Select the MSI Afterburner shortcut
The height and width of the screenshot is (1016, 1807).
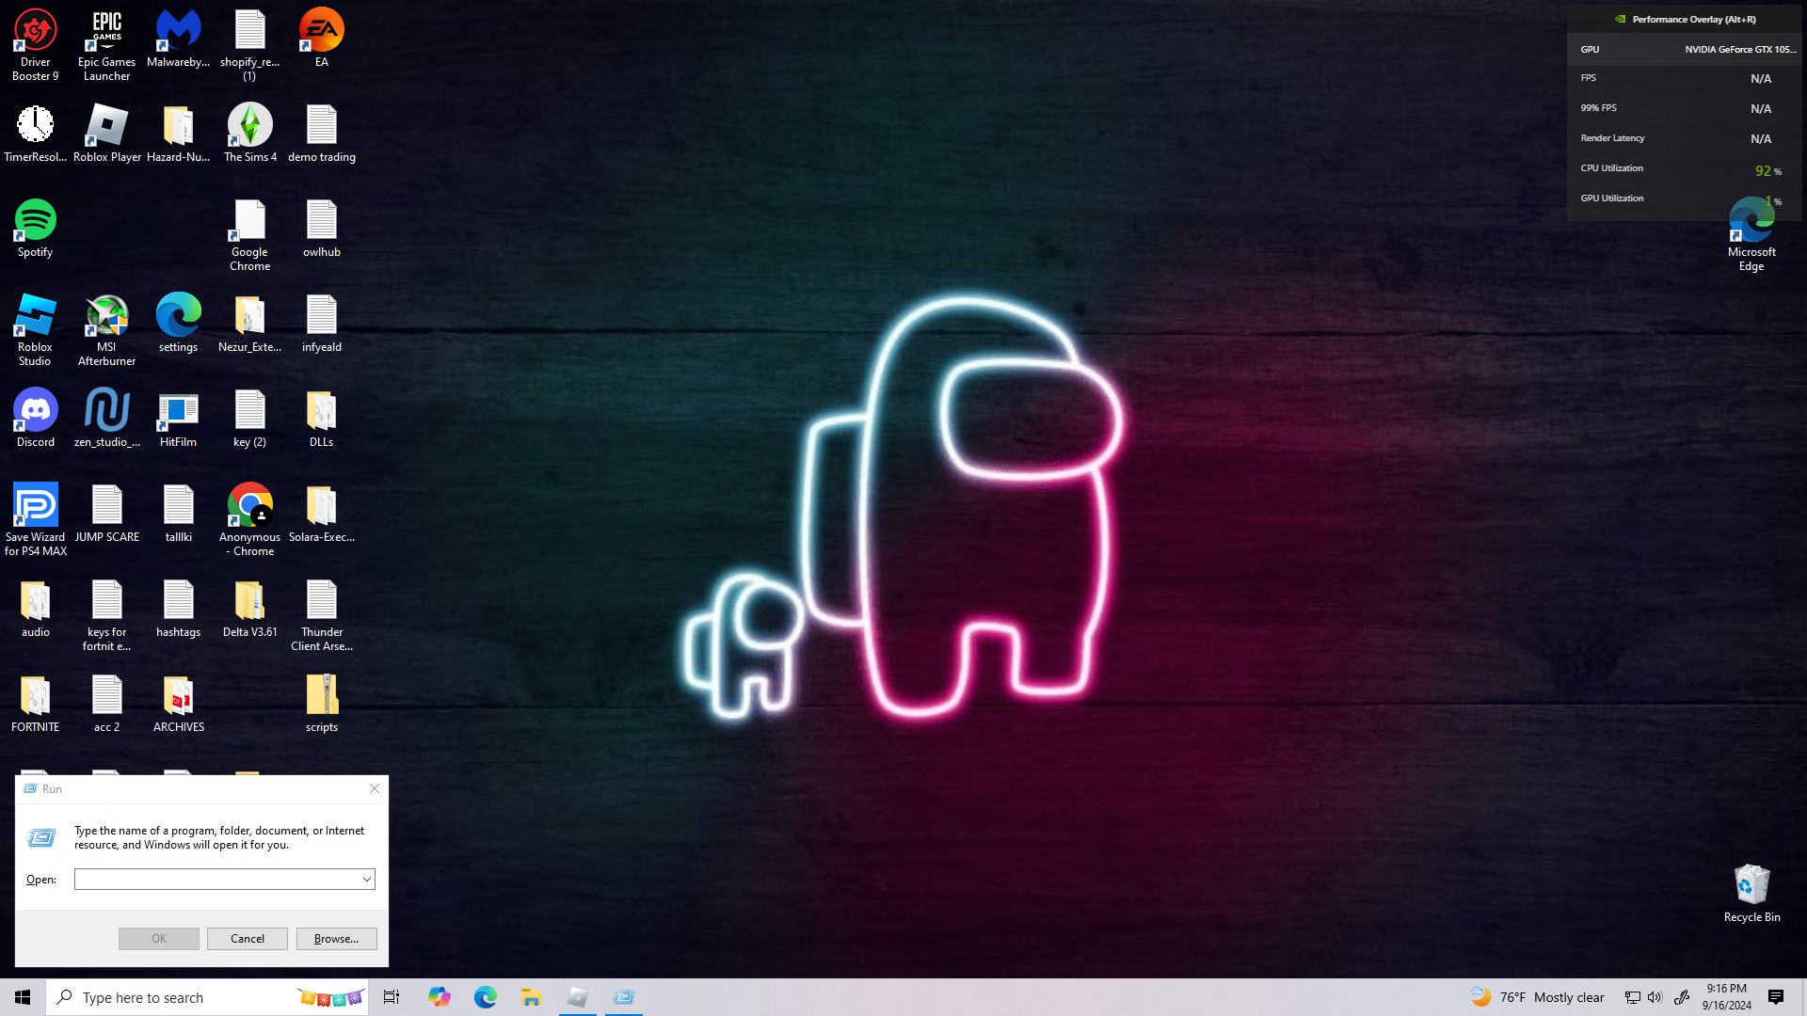(106, 315)
